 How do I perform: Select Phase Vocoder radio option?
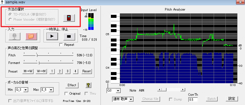point(10,20)
